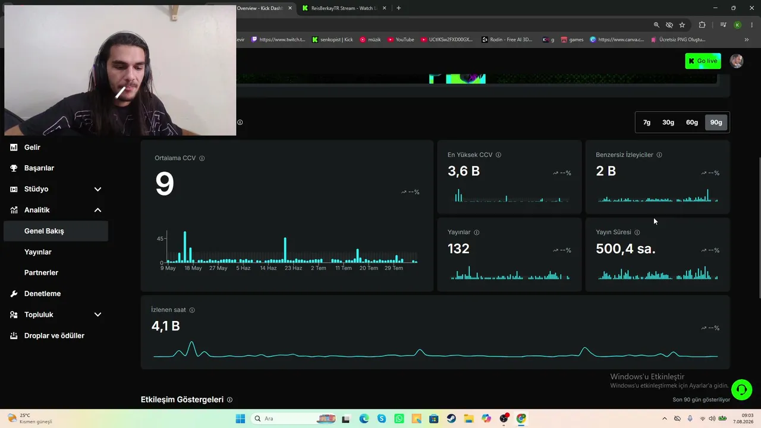The width and height of the screenshot is (761, 428).
Task: Select the 90g time range
Action: click(716, 122)
